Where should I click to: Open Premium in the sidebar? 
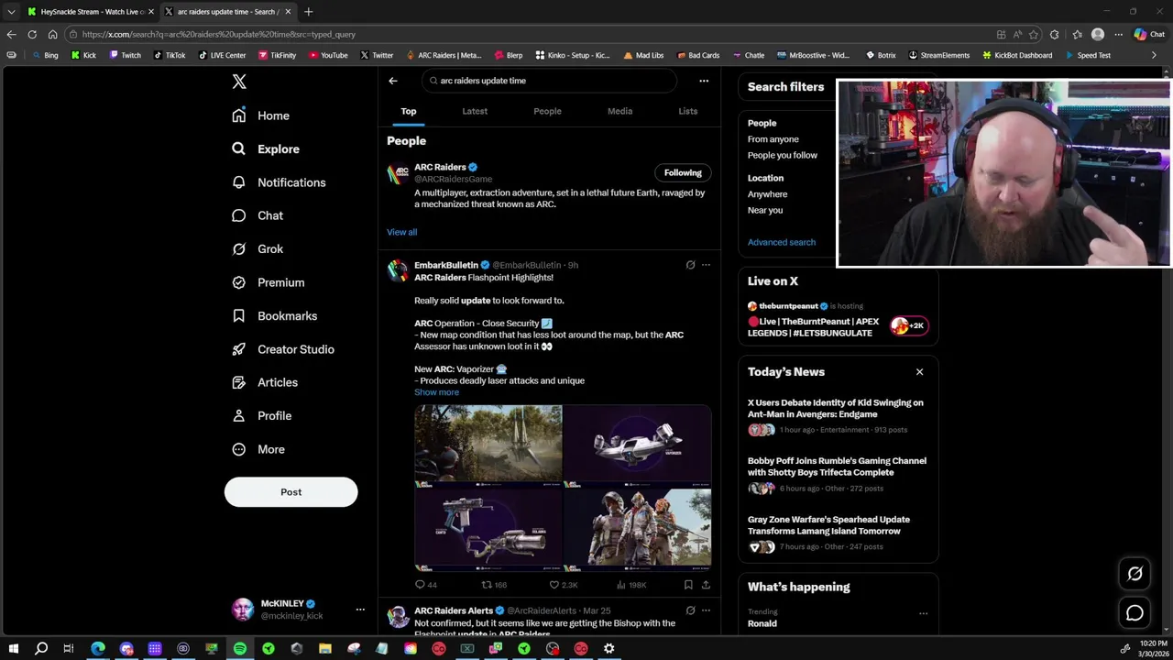[x=268, y=282]
